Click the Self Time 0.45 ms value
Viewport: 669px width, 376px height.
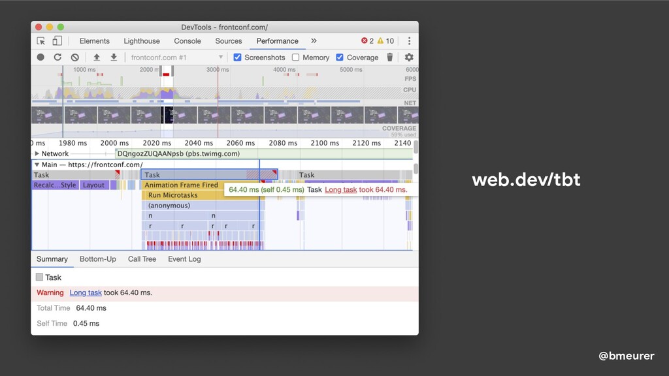coord(86,324)
